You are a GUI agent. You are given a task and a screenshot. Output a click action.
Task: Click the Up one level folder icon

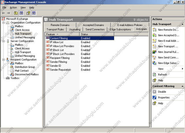[x=16, y=13]
